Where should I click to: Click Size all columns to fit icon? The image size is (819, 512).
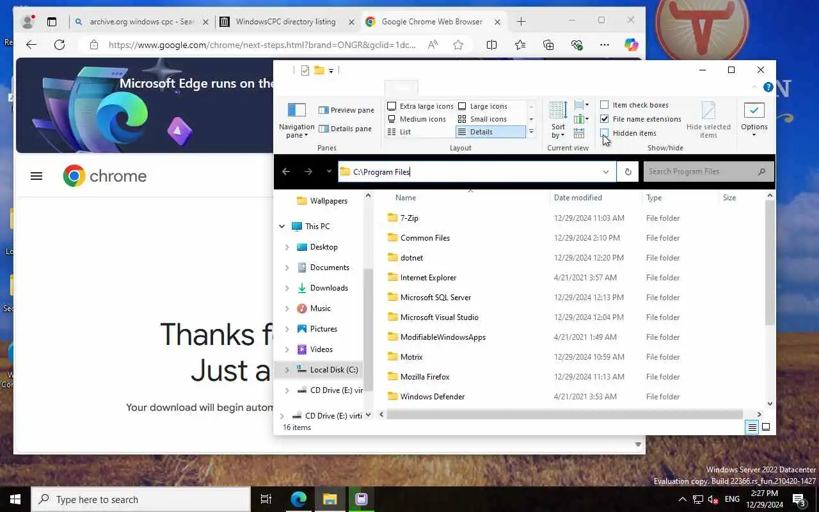pyautogui.click(x=579, y=133)
